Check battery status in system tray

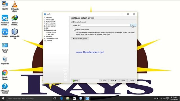coord(158,98)
